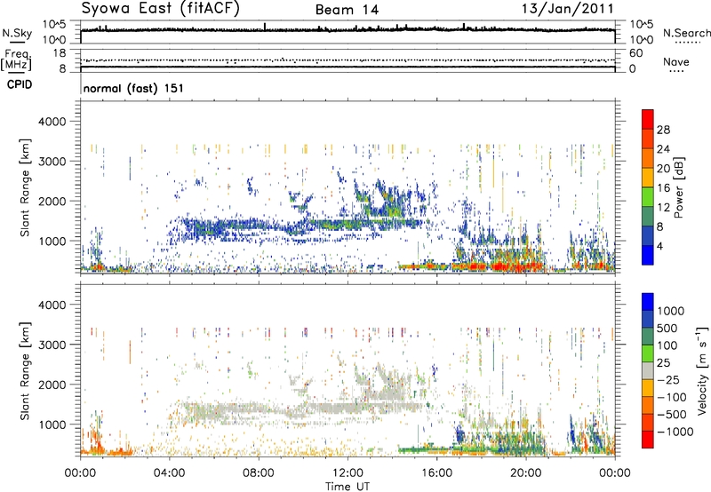The image size is (711, 492).
Task: Click the "08:00" time tick label
Action: point(259,473)
